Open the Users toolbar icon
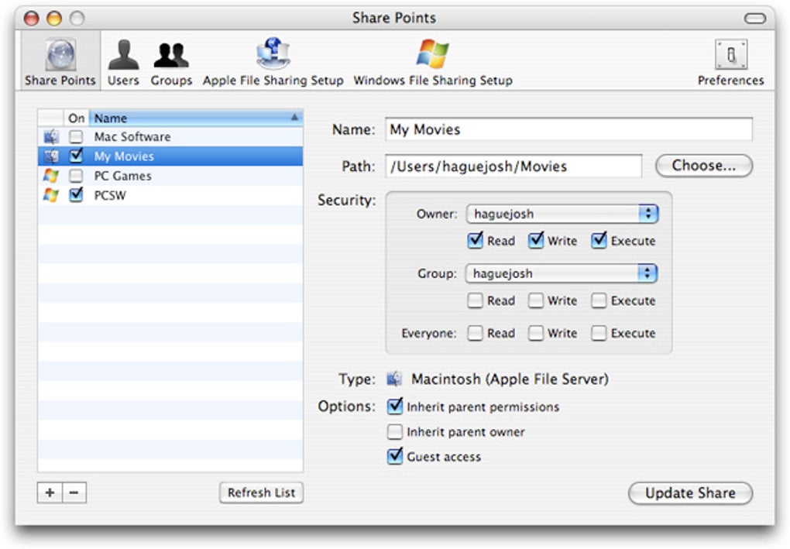Viewport: 790px width, 549px height. coord(123,62)
